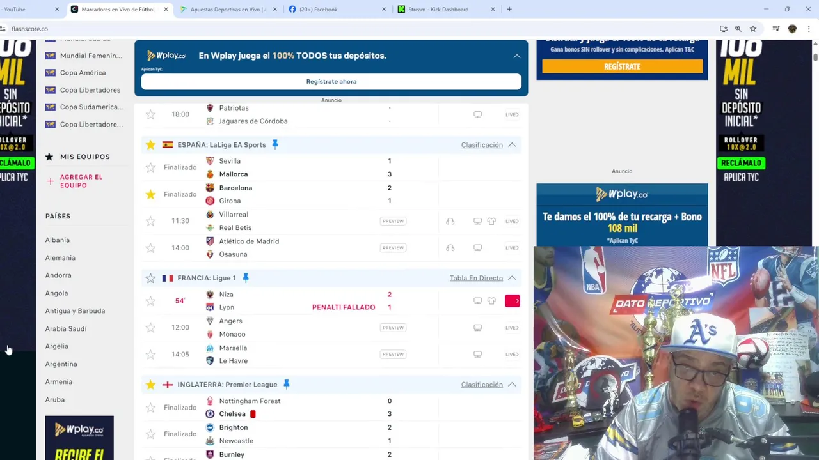Open a new browser tab
Viewport: 819px width, 460px height.
click(509, 9)
